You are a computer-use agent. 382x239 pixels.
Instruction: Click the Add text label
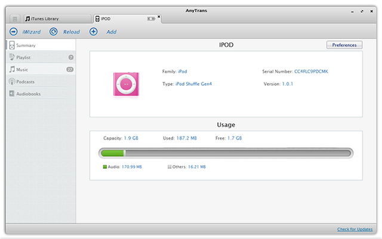112,32
